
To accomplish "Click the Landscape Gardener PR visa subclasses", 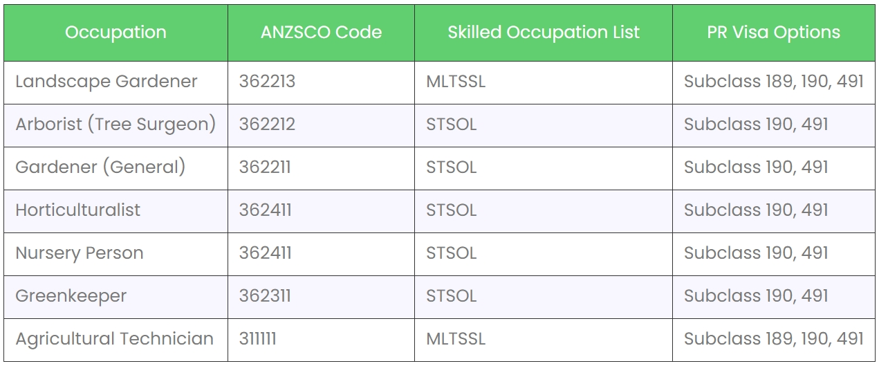I will click(773, 82).
